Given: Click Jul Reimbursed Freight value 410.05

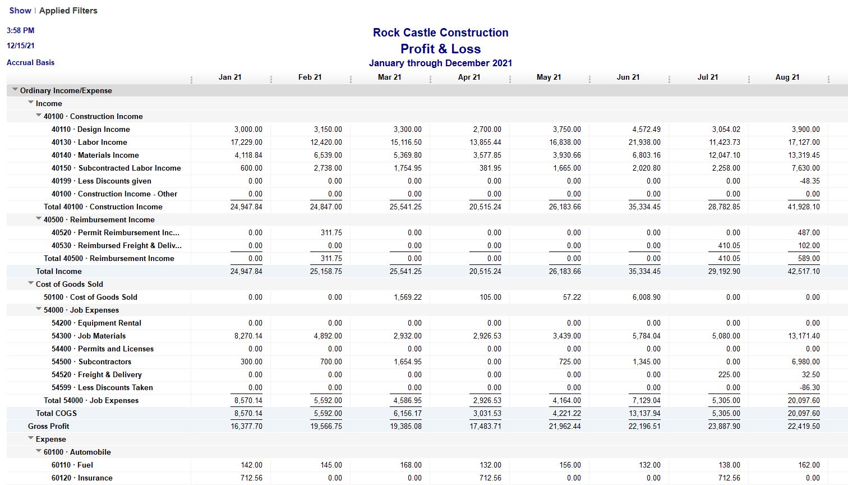Looking at the screenshot, I should pos(729,245).
